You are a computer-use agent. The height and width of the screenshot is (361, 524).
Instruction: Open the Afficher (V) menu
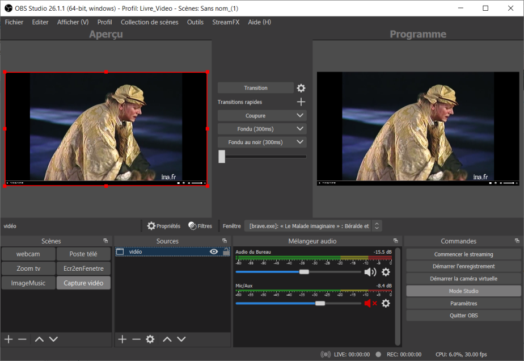73,22
